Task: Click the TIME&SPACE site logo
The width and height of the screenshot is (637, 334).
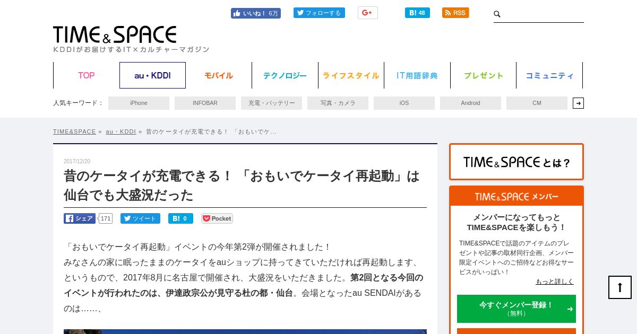Action: point(115,35)
